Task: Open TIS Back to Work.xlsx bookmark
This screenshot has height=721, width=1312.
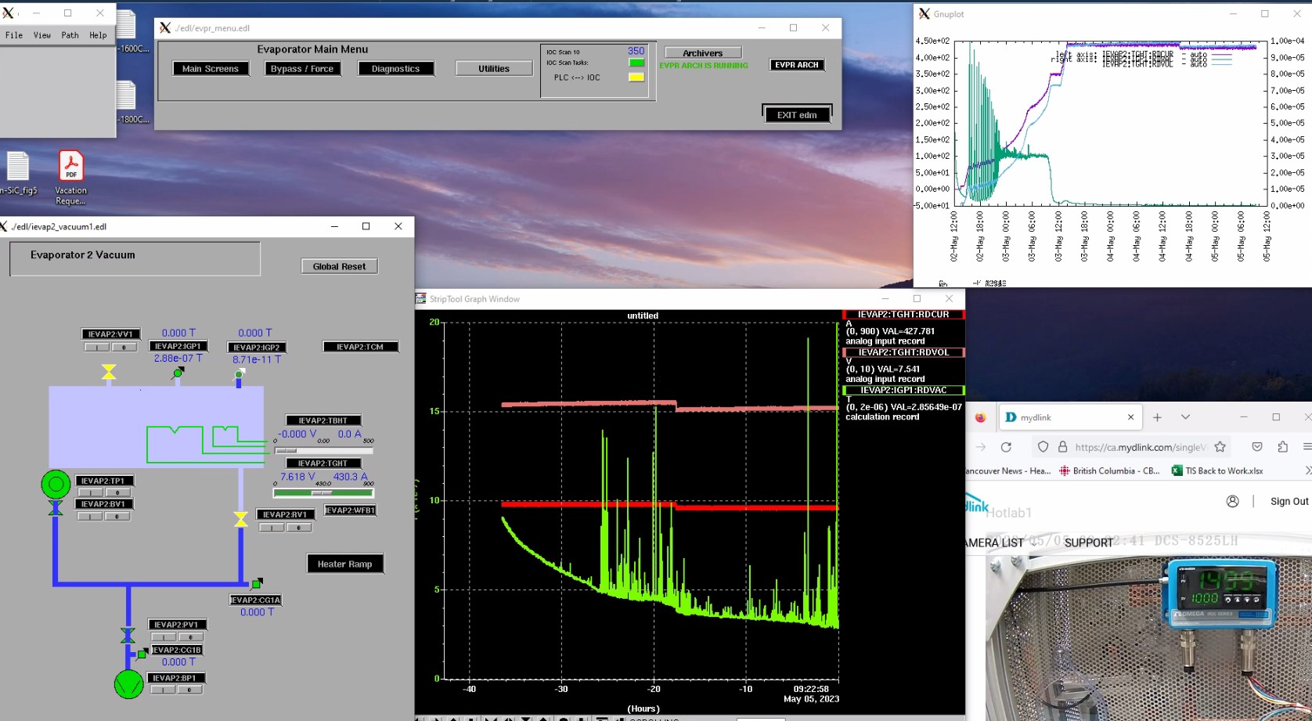Action: [x=1217, y=470]
